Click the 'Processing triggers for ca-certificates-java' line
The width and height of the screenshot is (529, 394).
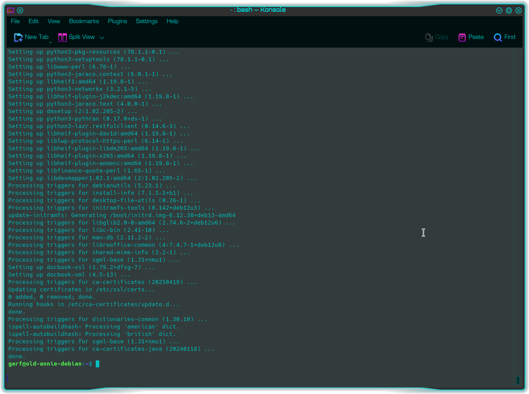pos(111,349)
